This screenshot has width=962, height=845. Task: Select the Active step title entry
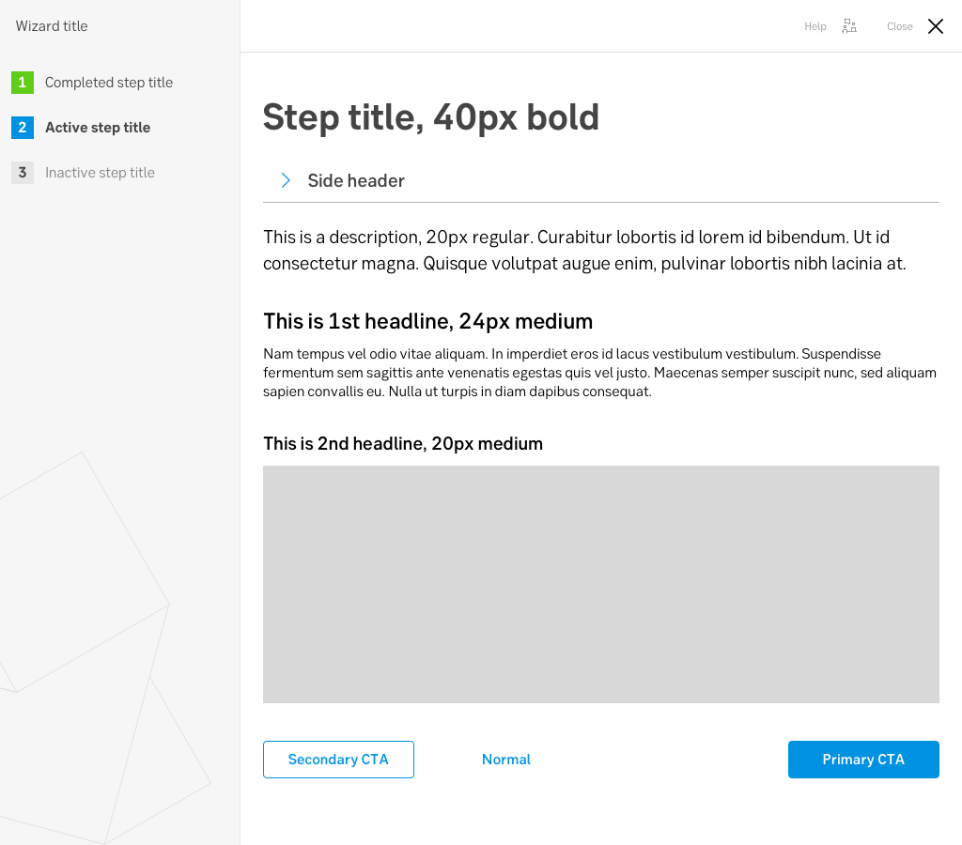pos(98,128)
